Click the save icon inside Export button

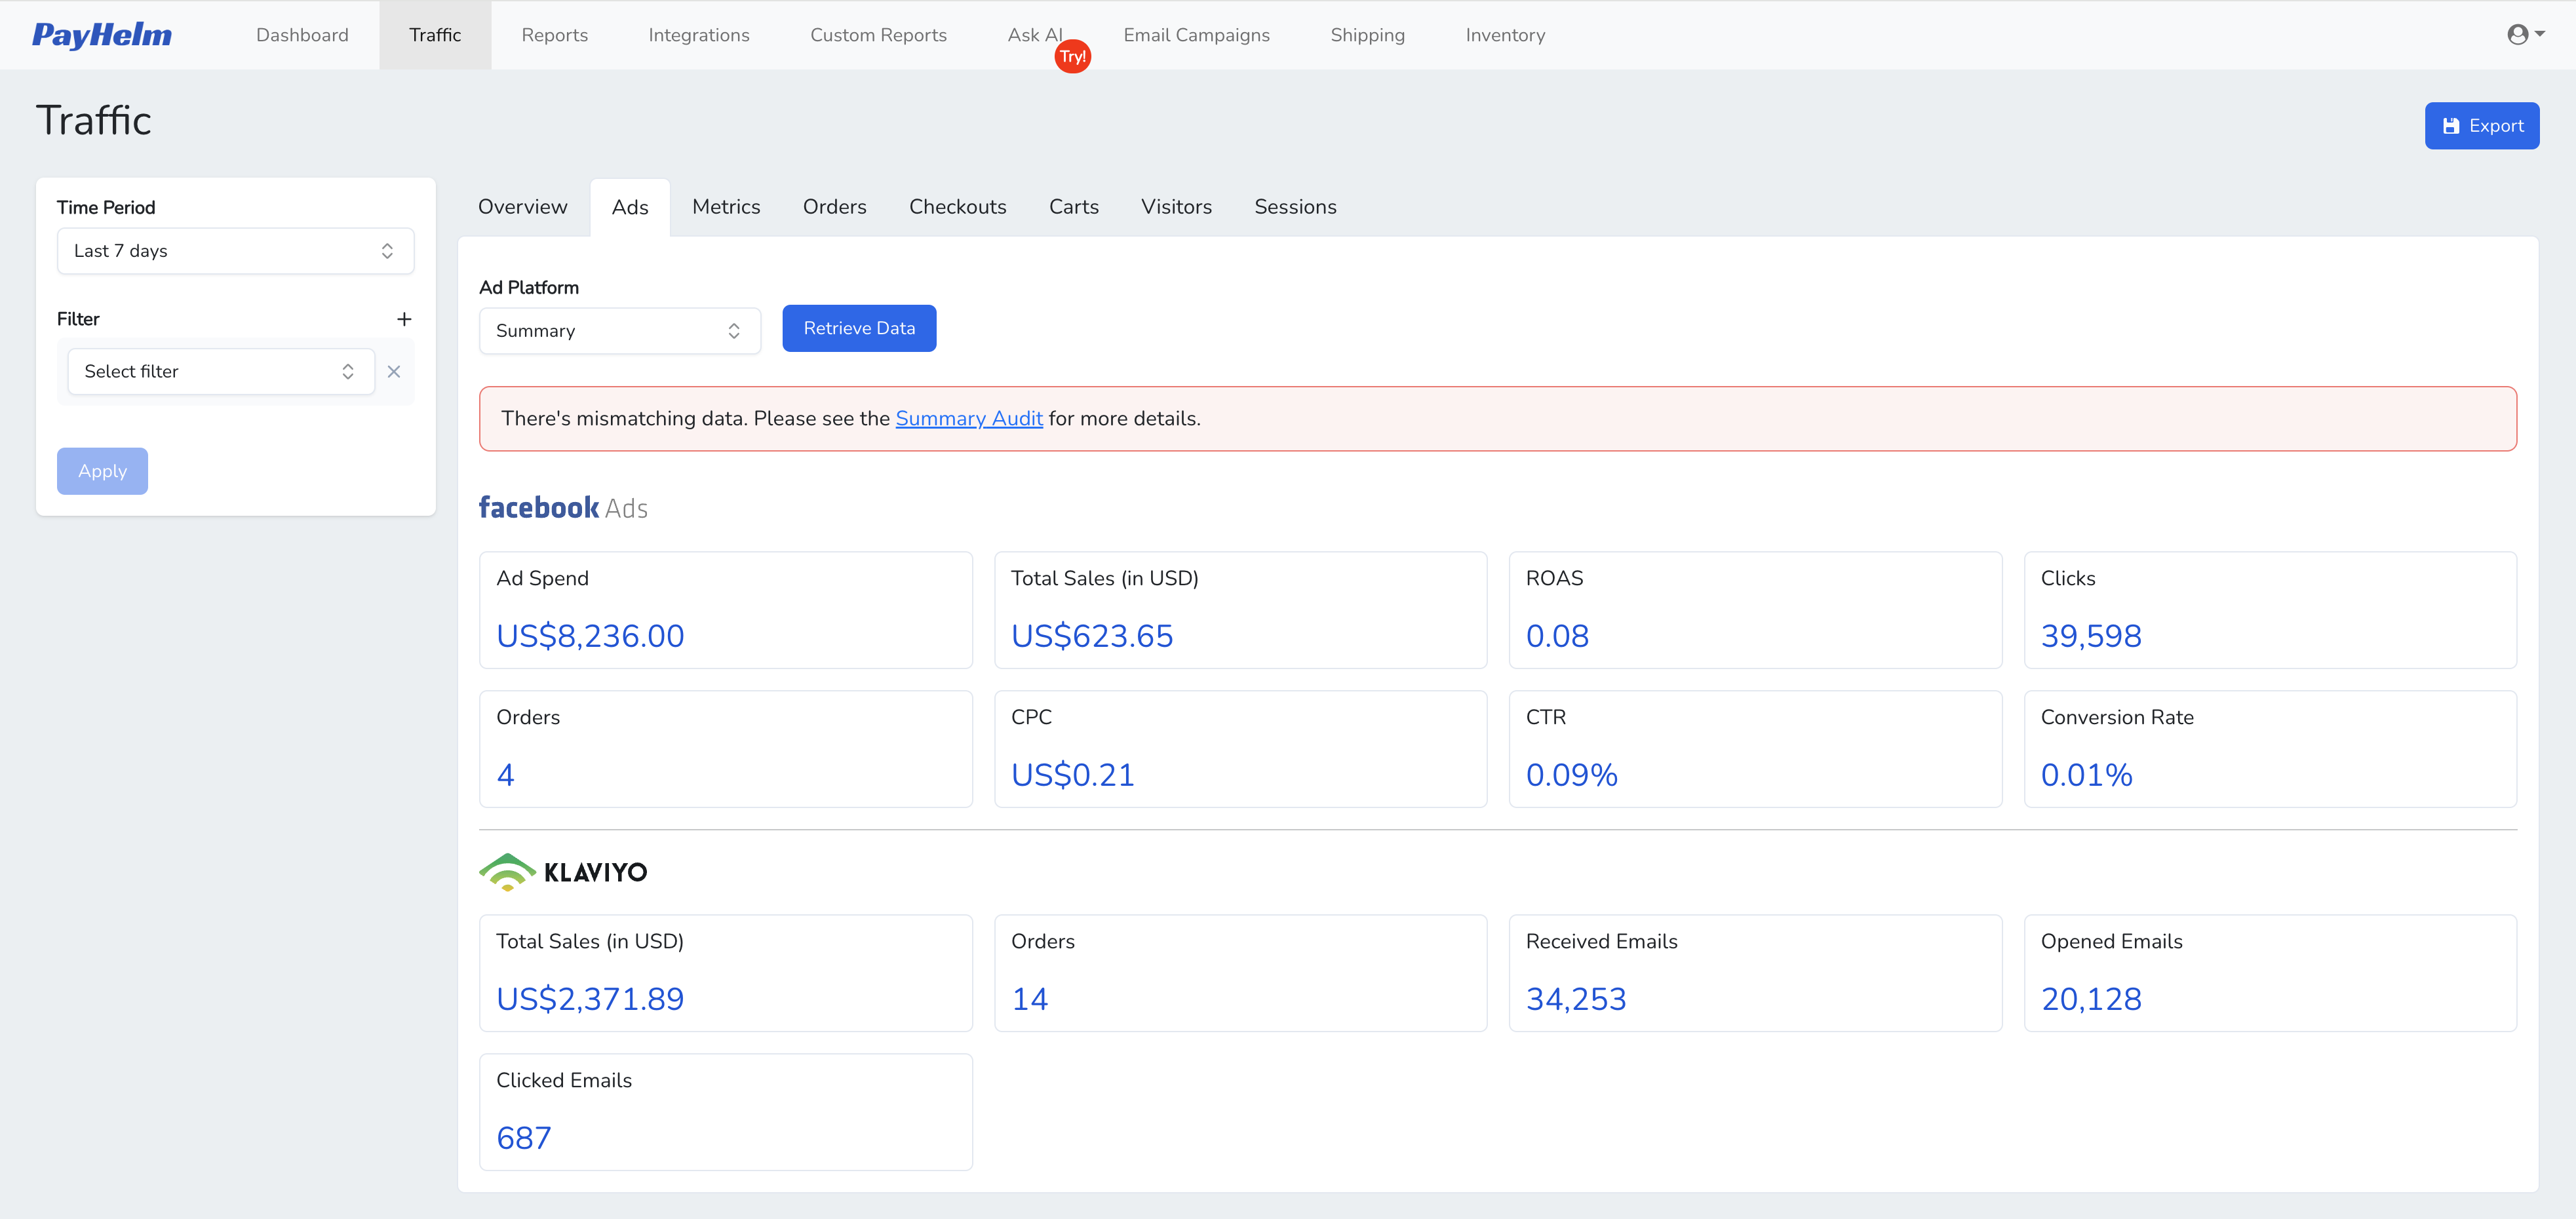click(x=2451, y=125)
